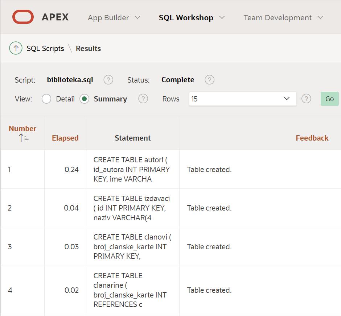Click sort ascending icon under Number header
The height and width of the screenshot is (316, 341).
point(24,138)
